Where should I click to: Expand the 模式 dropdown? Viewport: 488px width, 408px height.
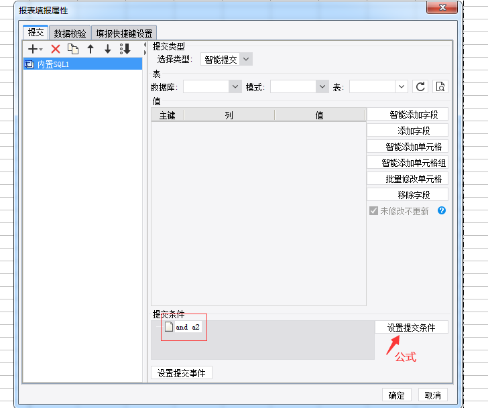click(322, 87)
